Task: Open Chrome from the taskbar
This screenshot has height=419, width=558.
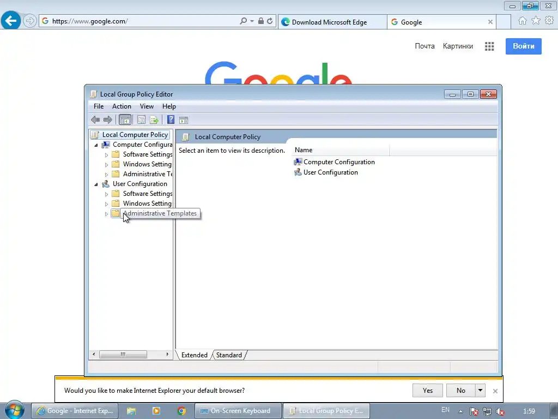Action: (181, 411)
